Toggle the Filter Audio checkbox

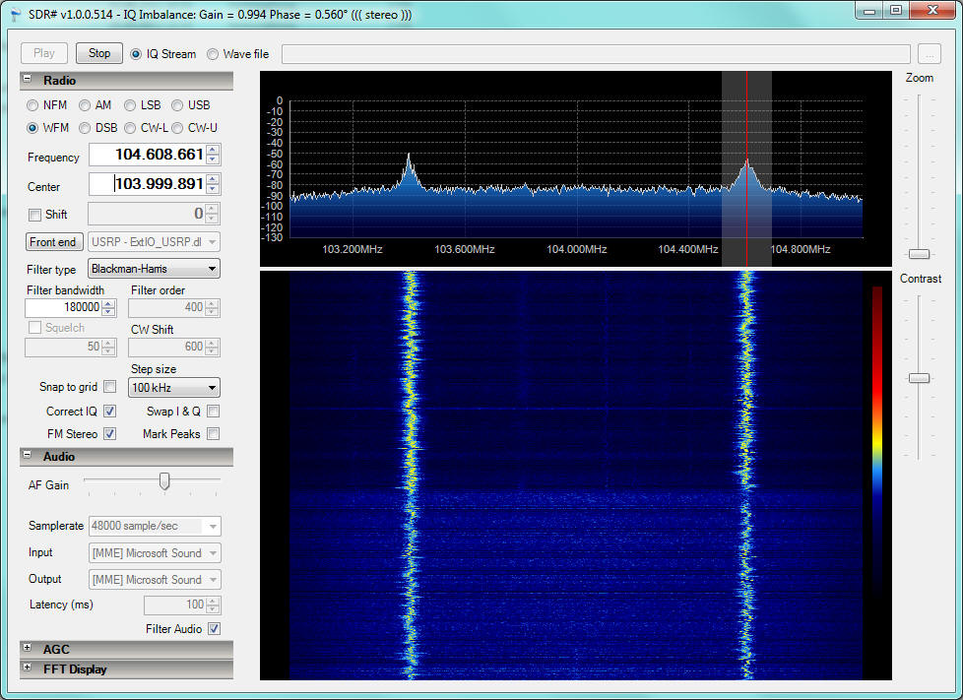pos(214,628)
